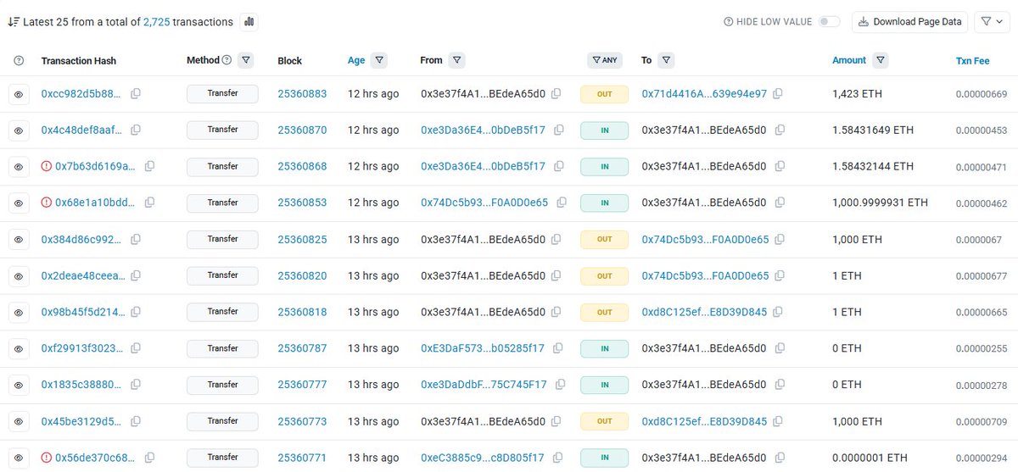Click error warning icon on 0x56de370c68
Screen dimensions: 1018x472
click(x=47, y=458)
